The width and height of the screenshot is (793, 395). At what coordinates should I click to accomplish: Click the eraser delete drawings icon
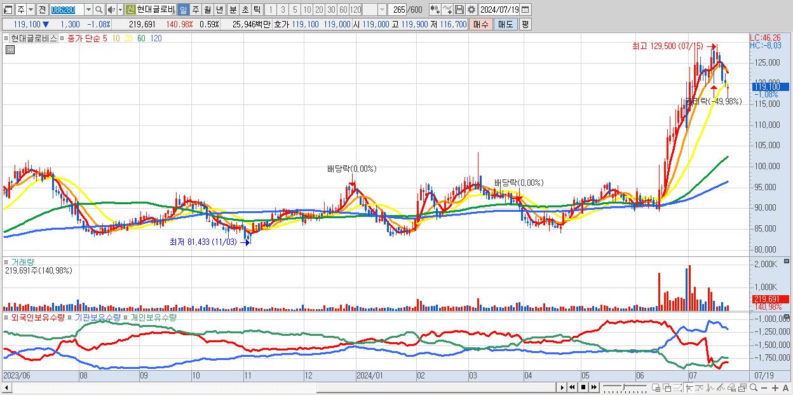click(731, 387)
